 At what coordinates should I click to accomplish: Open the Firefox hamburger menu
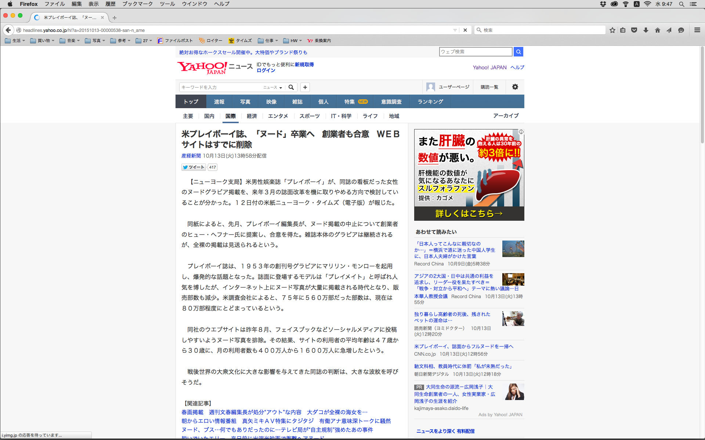tap(697, 30)
